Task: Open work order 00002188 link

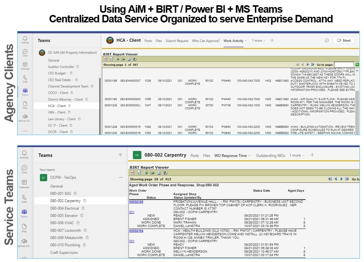Action: coord(136,202)
